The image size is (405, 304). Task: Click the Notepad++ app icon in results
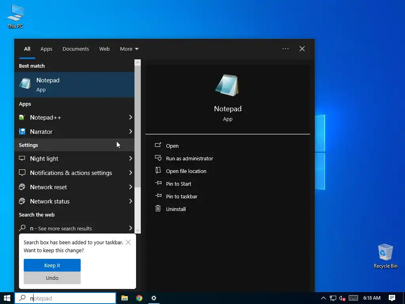pos(22,117)
